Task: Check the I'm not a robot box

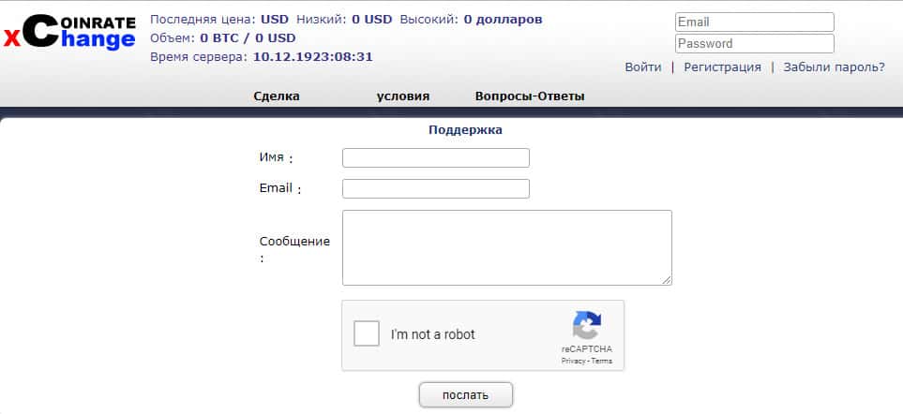Action: pos(367,334)
